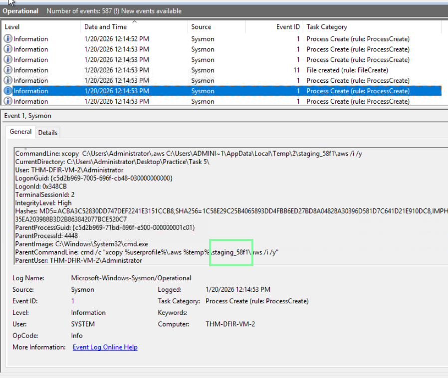The width and height of the screenshot is (448, 378).
Task: Click the Operational log title header
Action: tap(20, 11)
